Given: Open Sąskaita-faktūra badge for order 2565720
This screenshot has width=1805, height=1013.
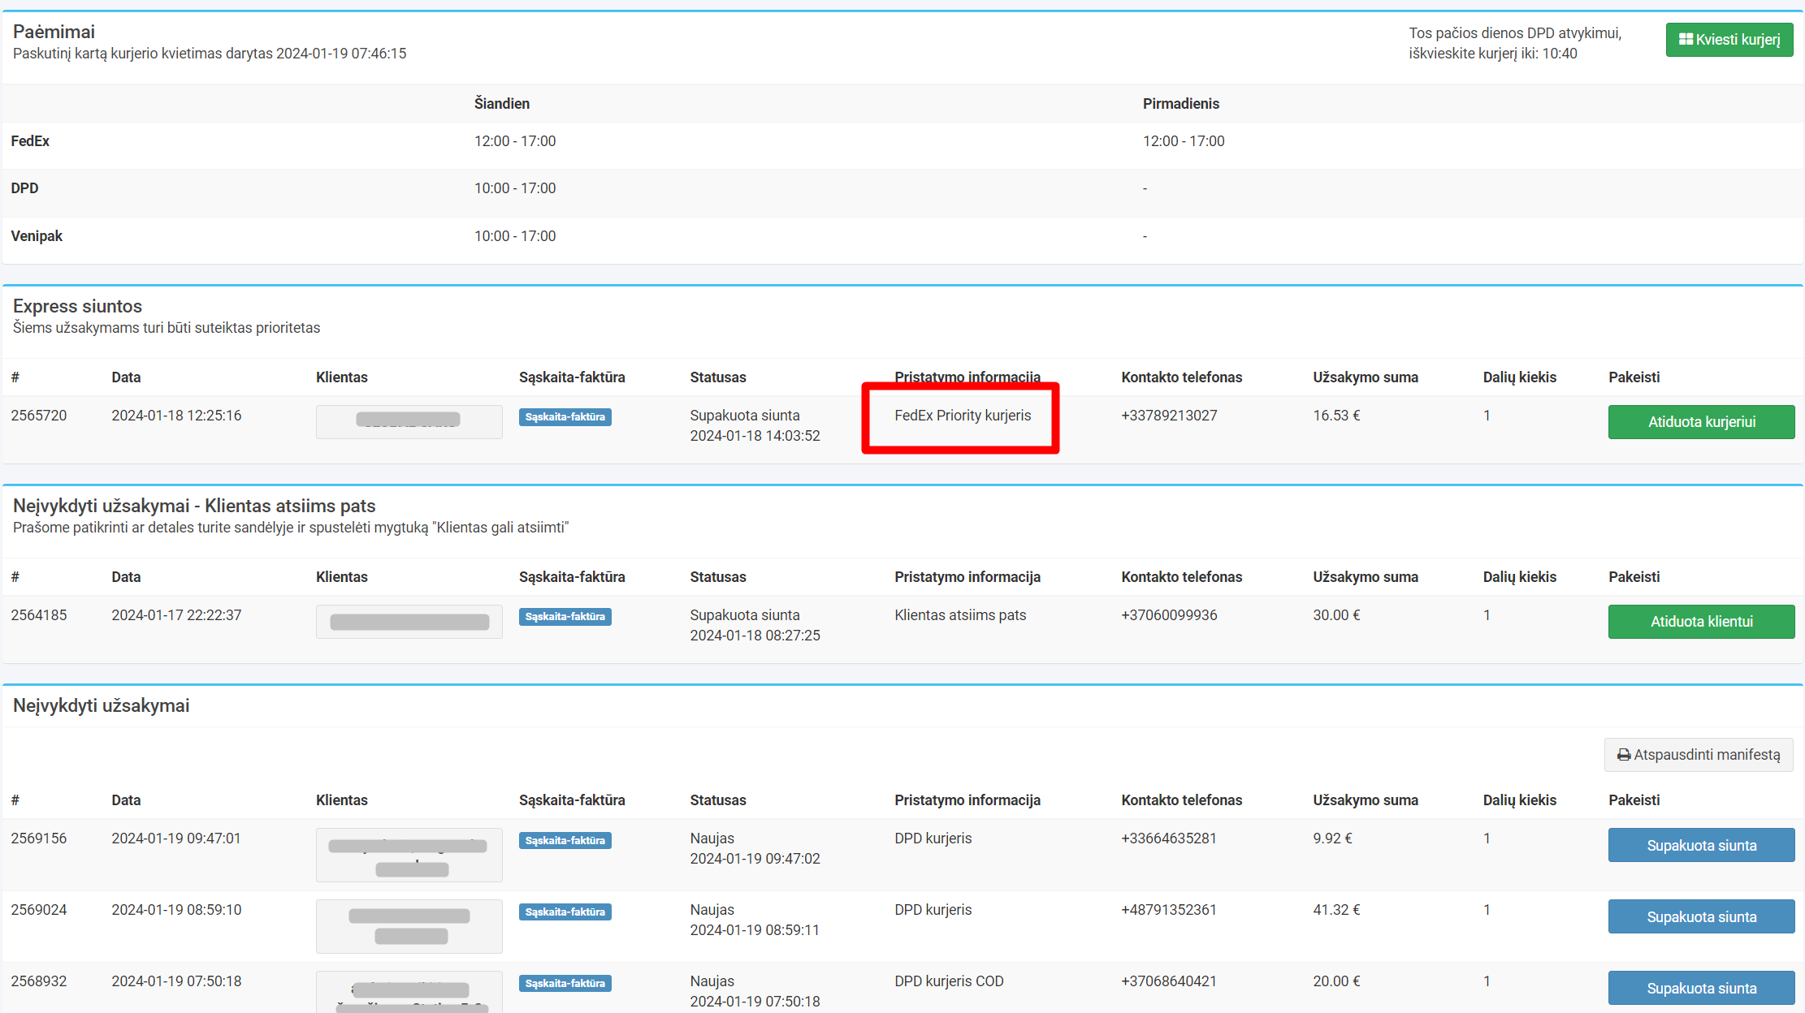Looking at the screenshot, I should coord(565,417).
